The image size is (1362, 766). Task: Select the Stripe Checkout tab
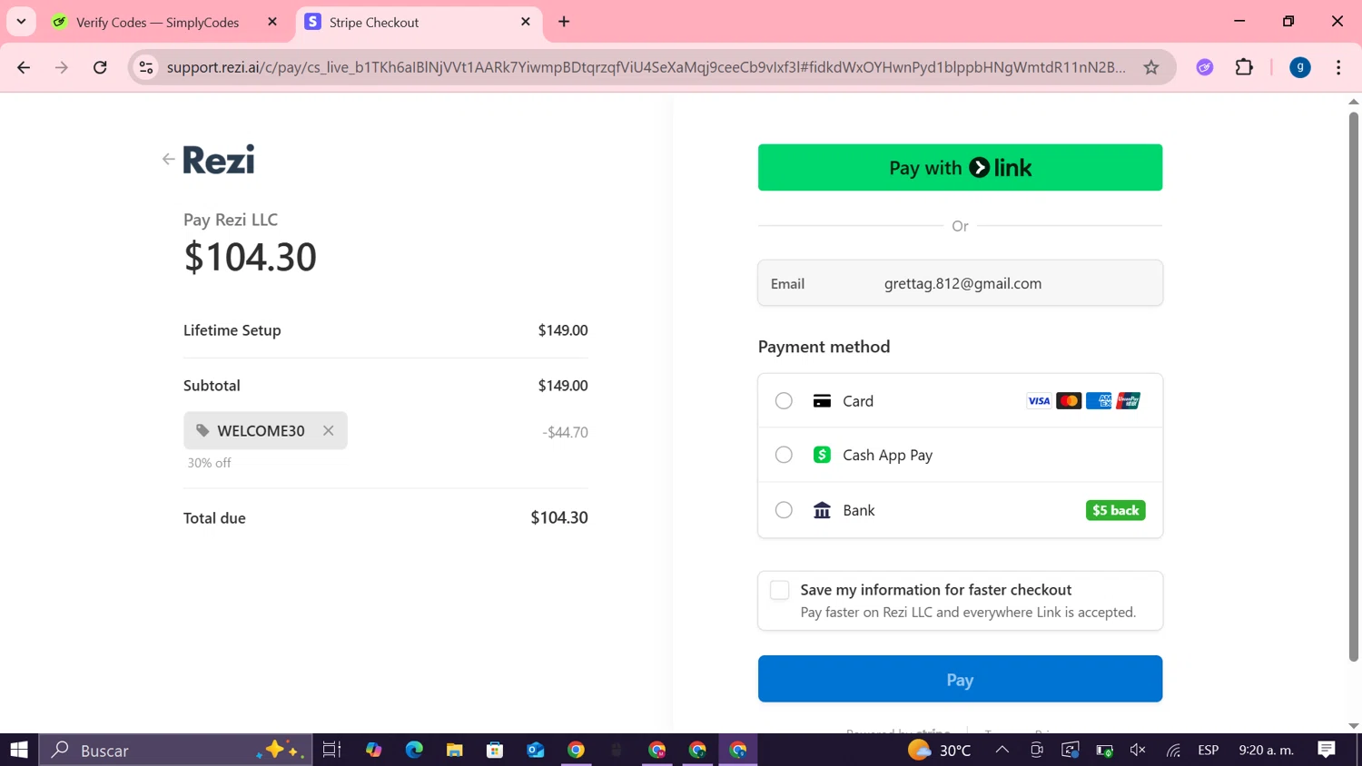coord(418,22)
